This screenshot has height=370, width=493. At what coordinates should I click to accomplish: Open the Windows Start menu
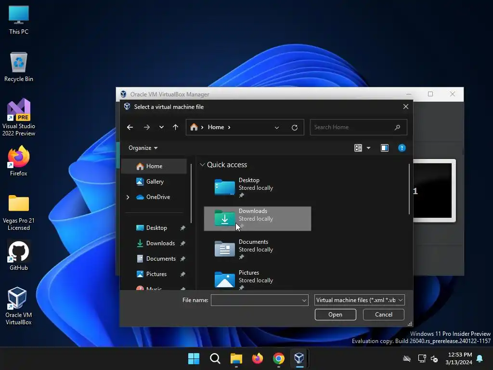[194, 358]
